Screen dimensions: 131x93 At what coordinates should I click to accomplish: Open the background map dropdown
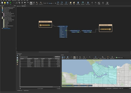(x=120, y=58)
